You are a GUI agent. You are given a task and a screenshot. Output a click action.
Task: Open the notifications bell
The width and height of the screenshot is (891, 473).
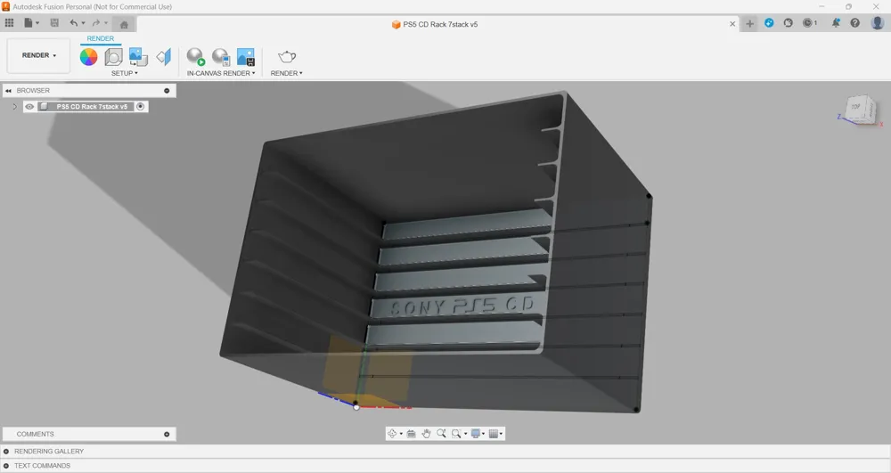click(x=836, y=23)
